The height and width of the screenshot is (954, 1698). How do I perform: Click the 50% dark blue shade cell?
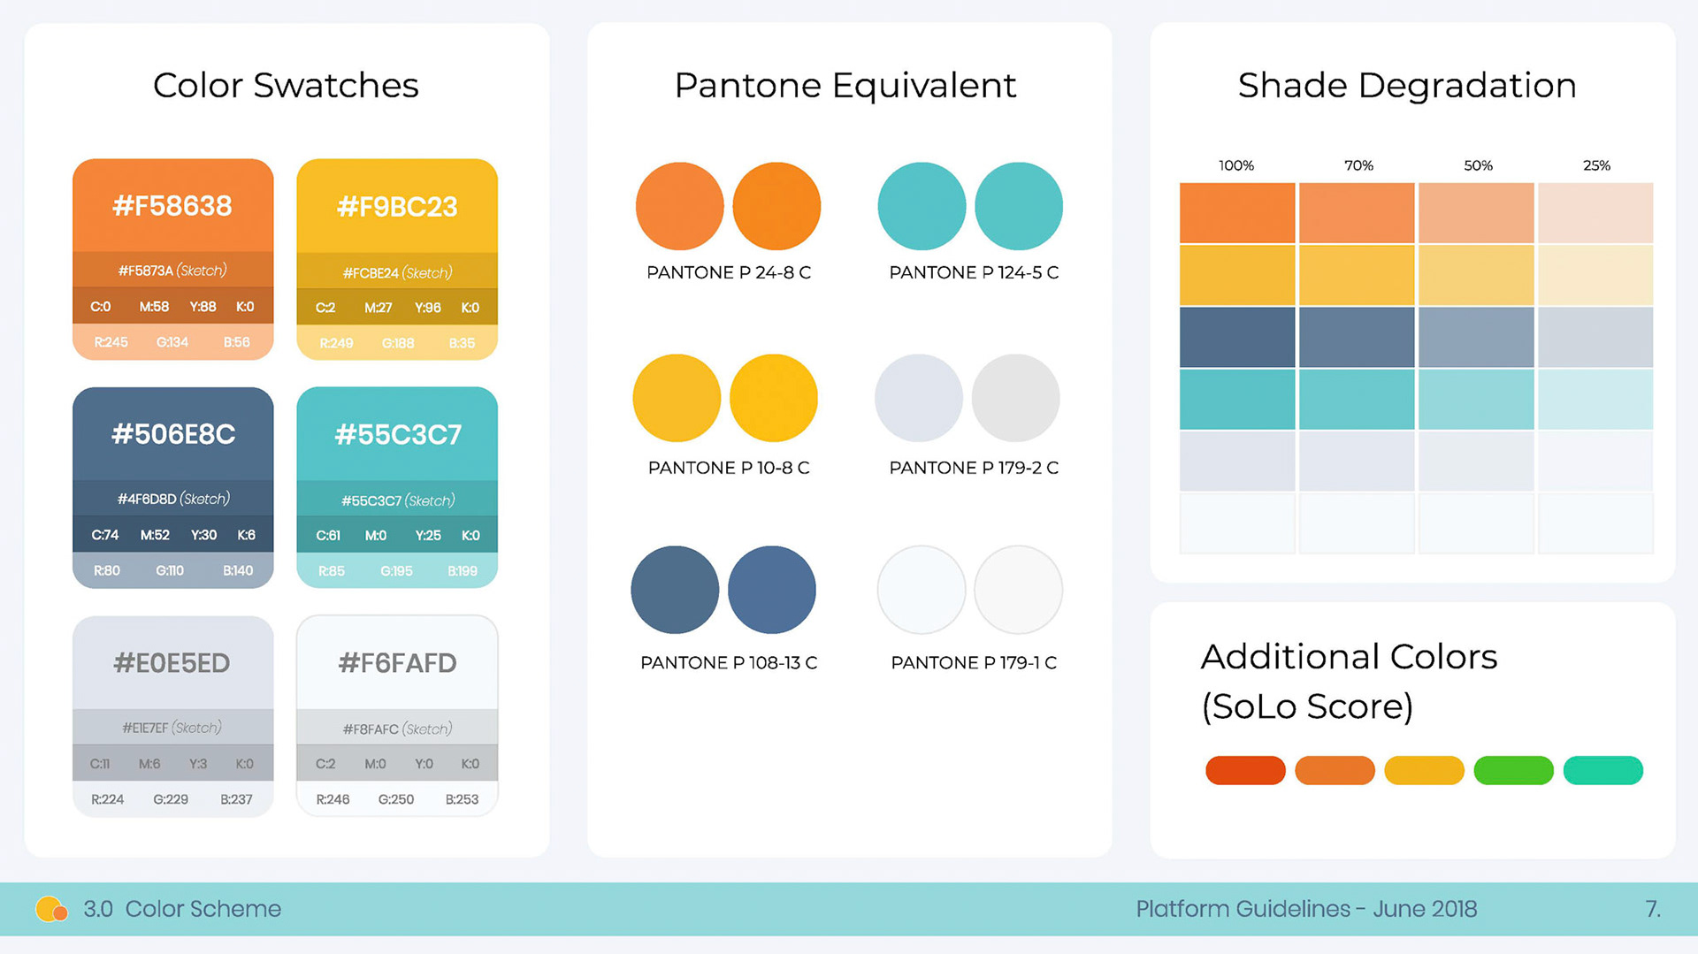click(x=1476, y=337)
